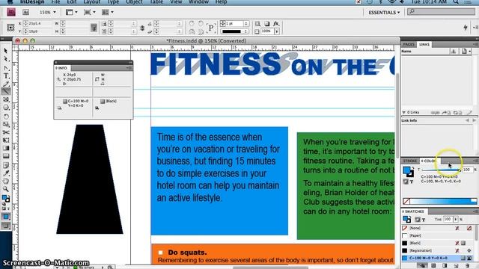Open Adobe Bridge from the app bar
This screenshot has height=269, width=479.
tap(26, 12)
